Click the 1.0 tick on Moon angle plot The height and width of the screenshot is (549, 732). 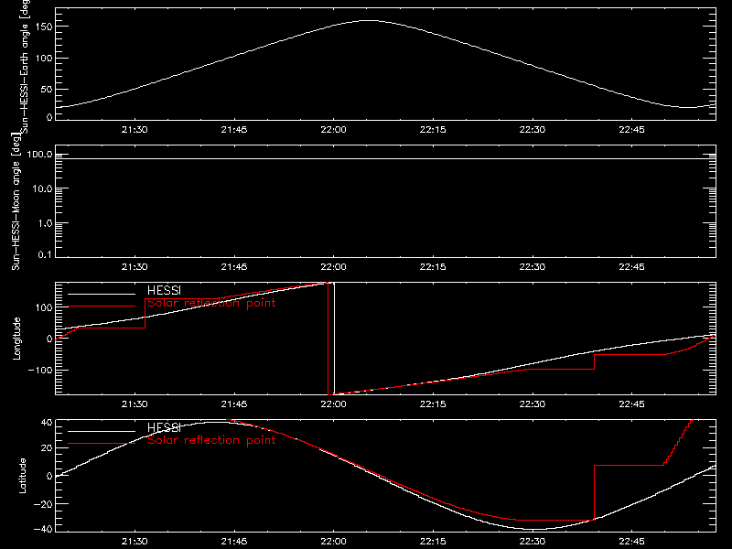45,223
